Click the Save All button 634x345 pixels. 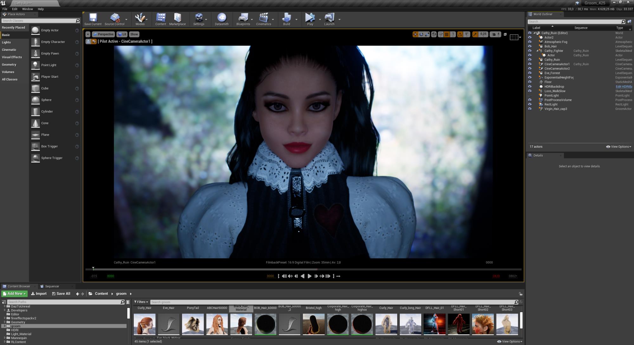pos(61,294)
